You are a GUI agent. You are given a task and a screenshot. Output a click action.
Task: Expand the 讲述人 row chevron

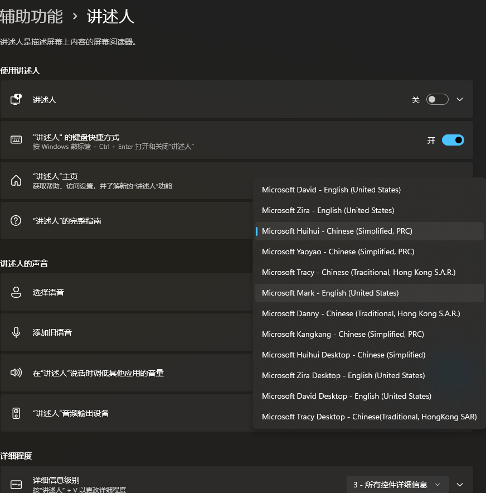tap(460, 99)
